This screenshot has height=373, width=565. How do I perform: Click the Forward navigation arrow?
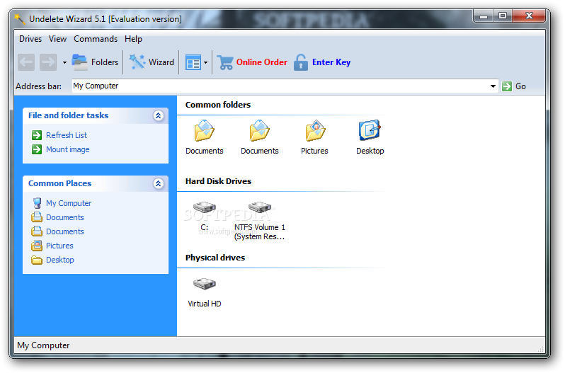tap(48, 62)
